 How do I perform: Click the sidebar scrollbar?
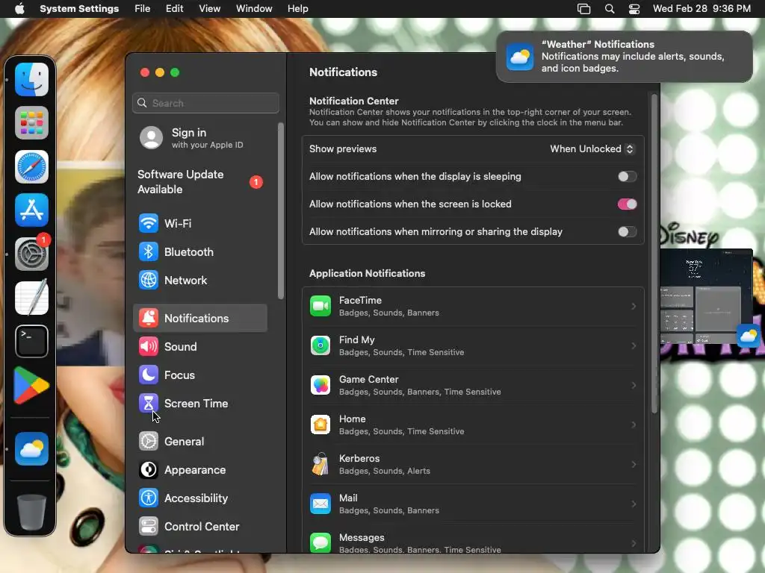281,211
